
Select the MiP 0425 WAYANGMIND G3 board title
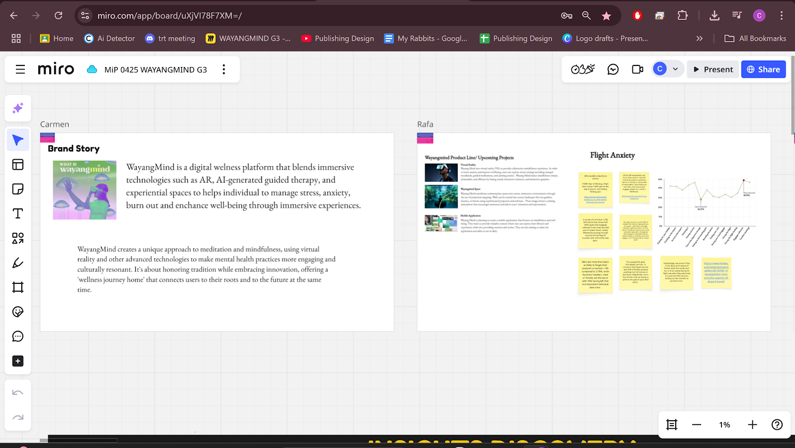click(x=156, y=70)
